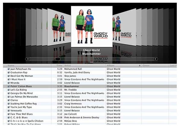Select the song Georgia On My Mind
The width and height of the screenshot is (181, 127).
(x=21, y=93)
